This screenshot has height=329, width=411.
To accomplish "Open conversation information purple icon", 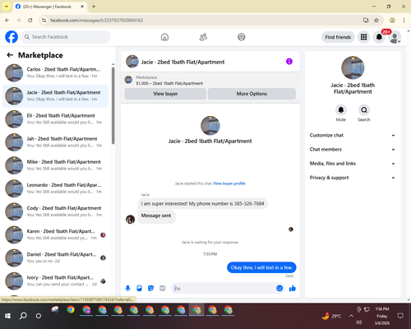I will [289, 62].
